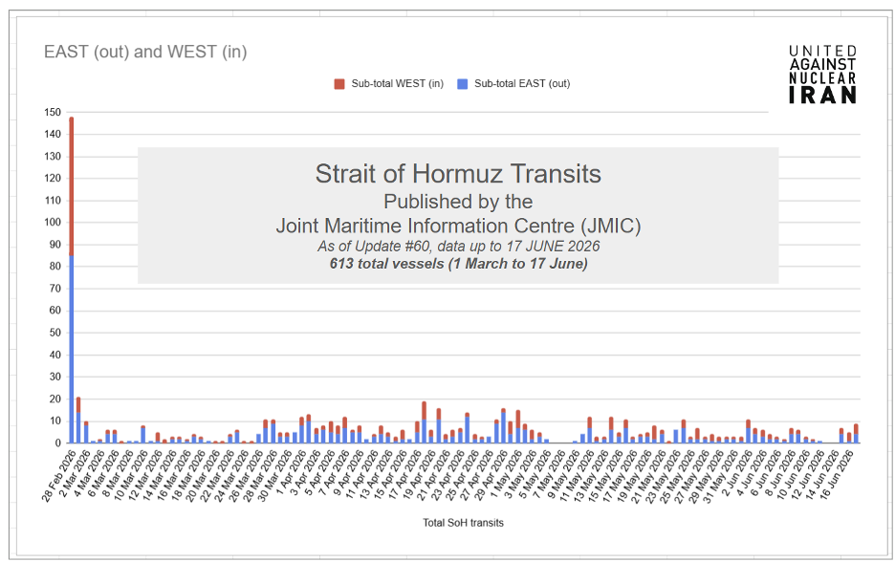The height and width of the screenshot is (562, 895).
Task: Click the y-axis value 100
Action: [x=52, y=222]
